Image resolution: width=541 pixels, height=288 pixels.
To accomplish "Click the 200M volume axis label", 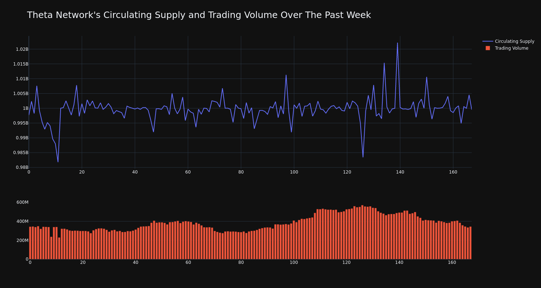I will (x=22, y=240).
